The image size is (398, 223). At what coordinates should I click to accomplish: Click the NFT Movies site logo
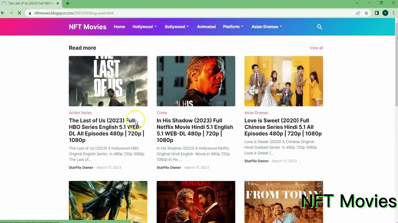tap(88, 27)
